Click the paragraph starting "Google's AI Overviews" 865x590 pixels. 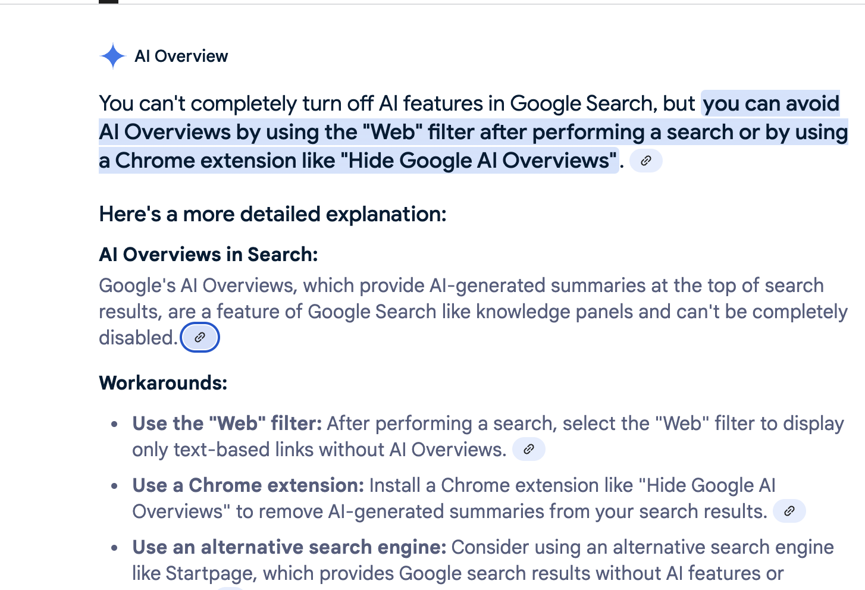[x=460, y=286]
